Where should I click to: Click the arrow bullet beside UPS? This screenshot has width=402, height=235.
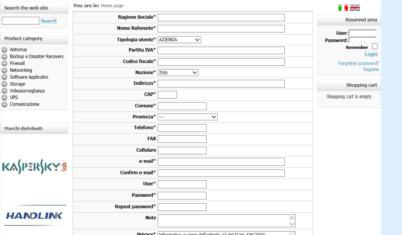click(x=4, y=98)
